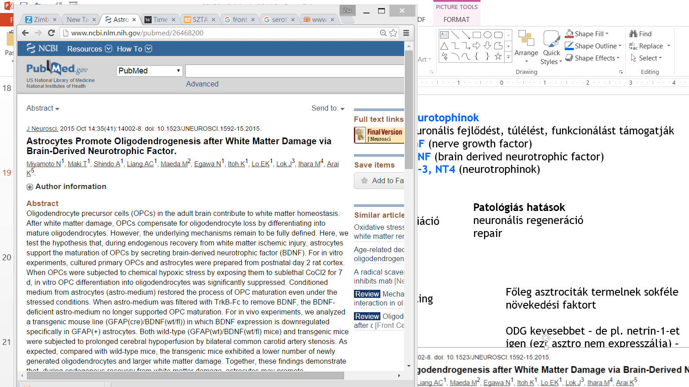
Task: Select the Elbow Arrow Connector shape
Action: click(x=466, y=46)
